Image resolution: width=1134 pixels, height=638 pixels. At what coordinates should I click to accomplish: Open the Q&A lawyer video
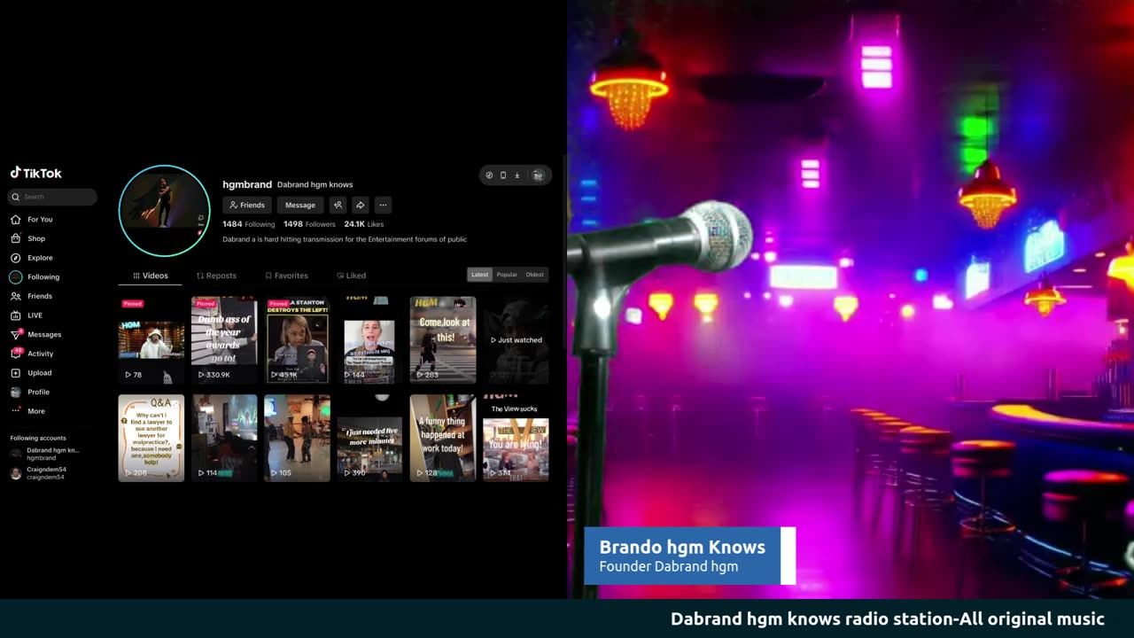click(x=151, y=439)
